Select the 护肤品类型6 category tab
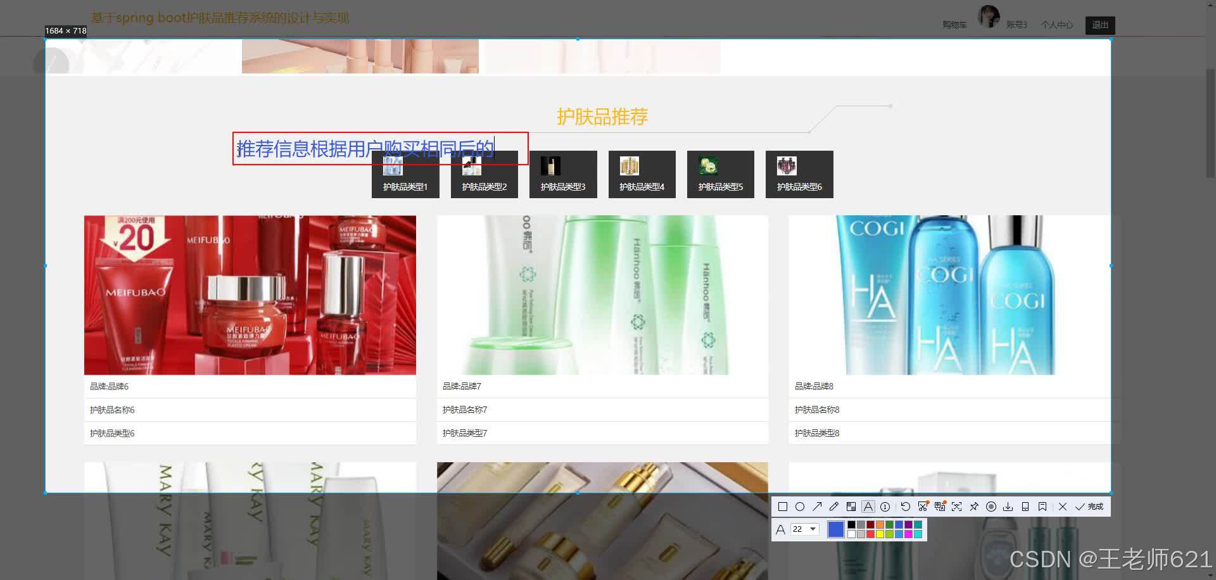The width and height of the screenshot is (1216, 580). point(799,174)
